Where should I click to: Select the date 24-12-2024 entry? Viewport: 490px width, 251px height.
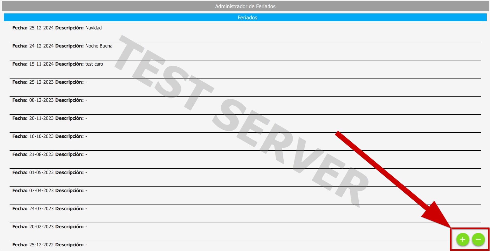coord(41,46)
